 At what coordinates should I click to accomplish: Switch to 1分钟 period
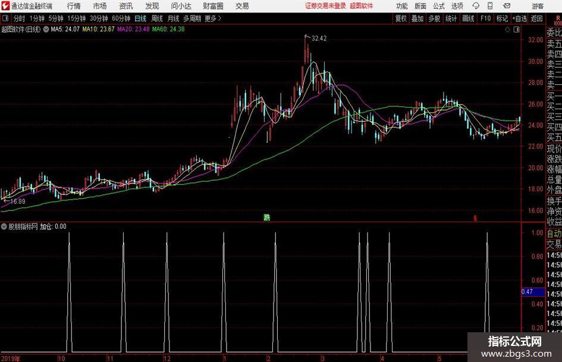pyautogui.click(x=36, y=18)
